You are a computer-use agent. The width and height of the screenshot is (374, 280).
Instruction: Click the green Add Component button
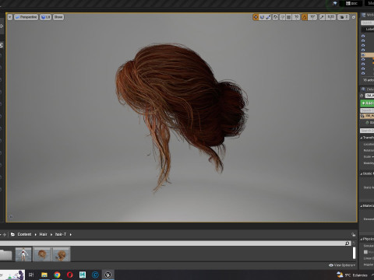coord(367,103)
